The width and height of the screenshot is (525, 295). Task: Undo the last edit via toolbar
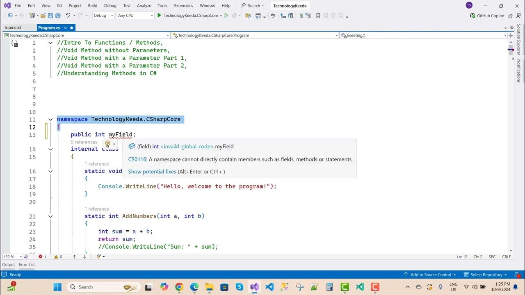[x=68, y=16]
